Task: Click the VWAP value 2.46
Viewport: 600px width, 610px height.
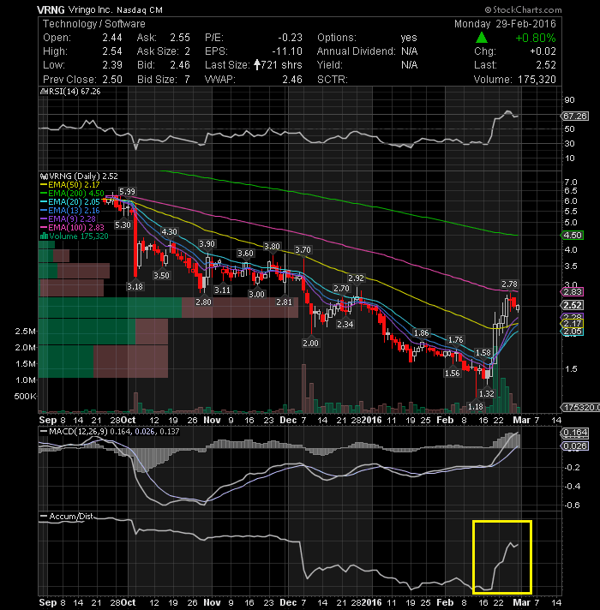Action: 292,80
